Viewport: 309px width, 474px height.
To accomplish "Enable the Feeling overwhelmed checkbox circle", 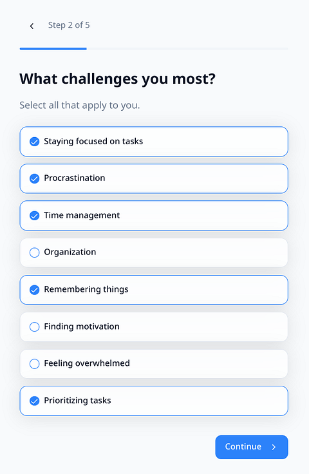I will (34, 364).
